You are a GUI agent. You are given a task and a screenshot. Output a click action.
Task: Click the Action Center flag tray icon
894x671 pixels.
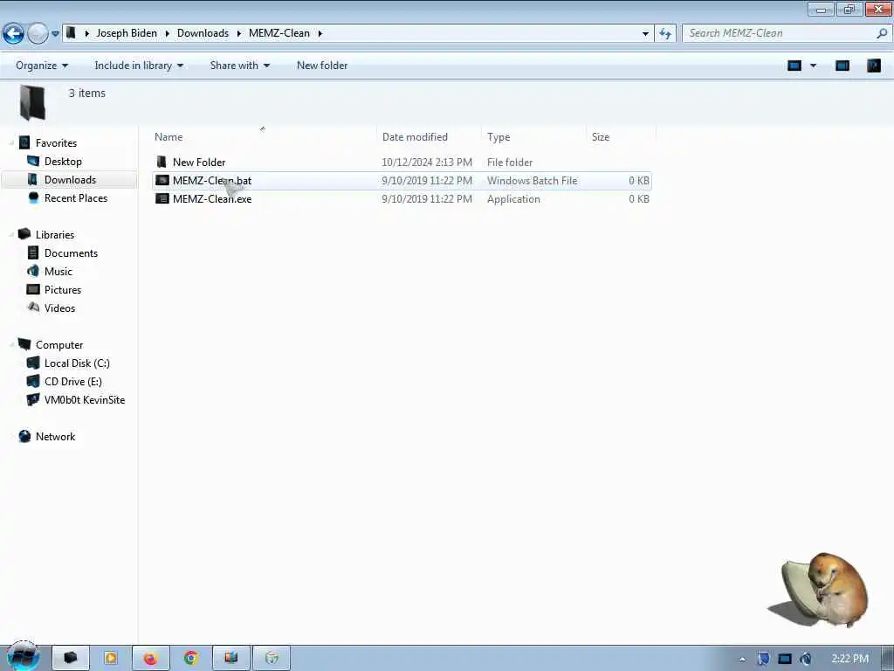coord(763,659)
